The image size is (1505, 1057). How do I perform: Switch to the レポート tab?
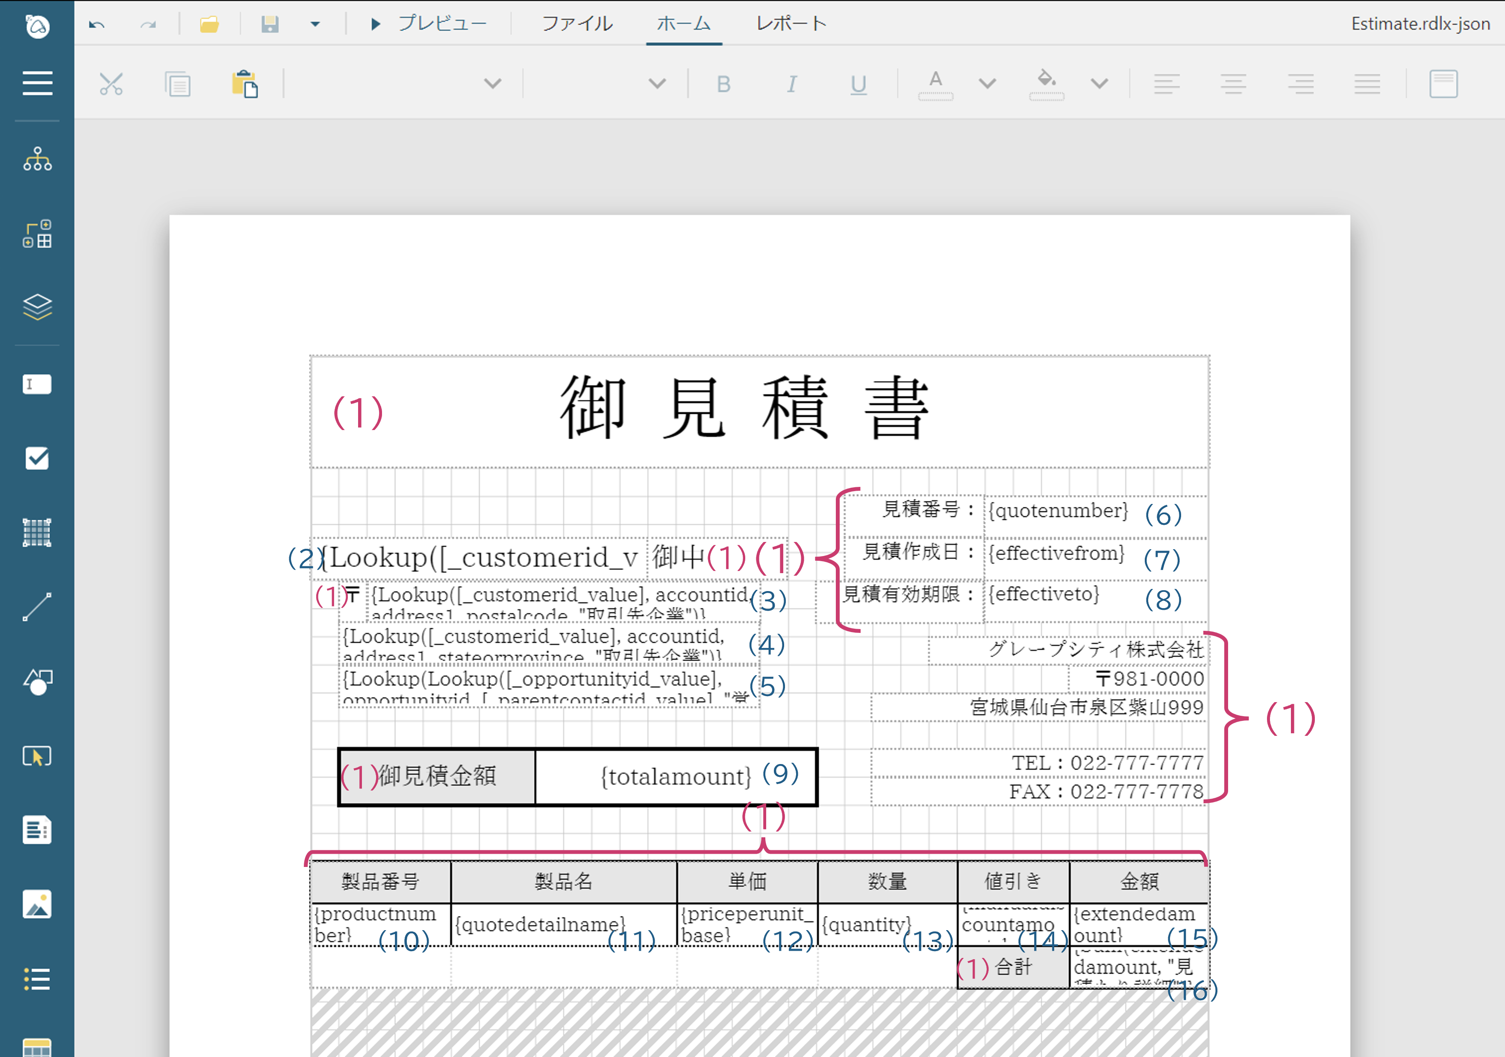791,23
